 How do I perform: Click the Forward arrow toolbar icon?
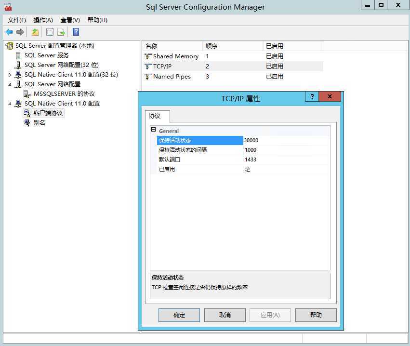coord(20,32)
